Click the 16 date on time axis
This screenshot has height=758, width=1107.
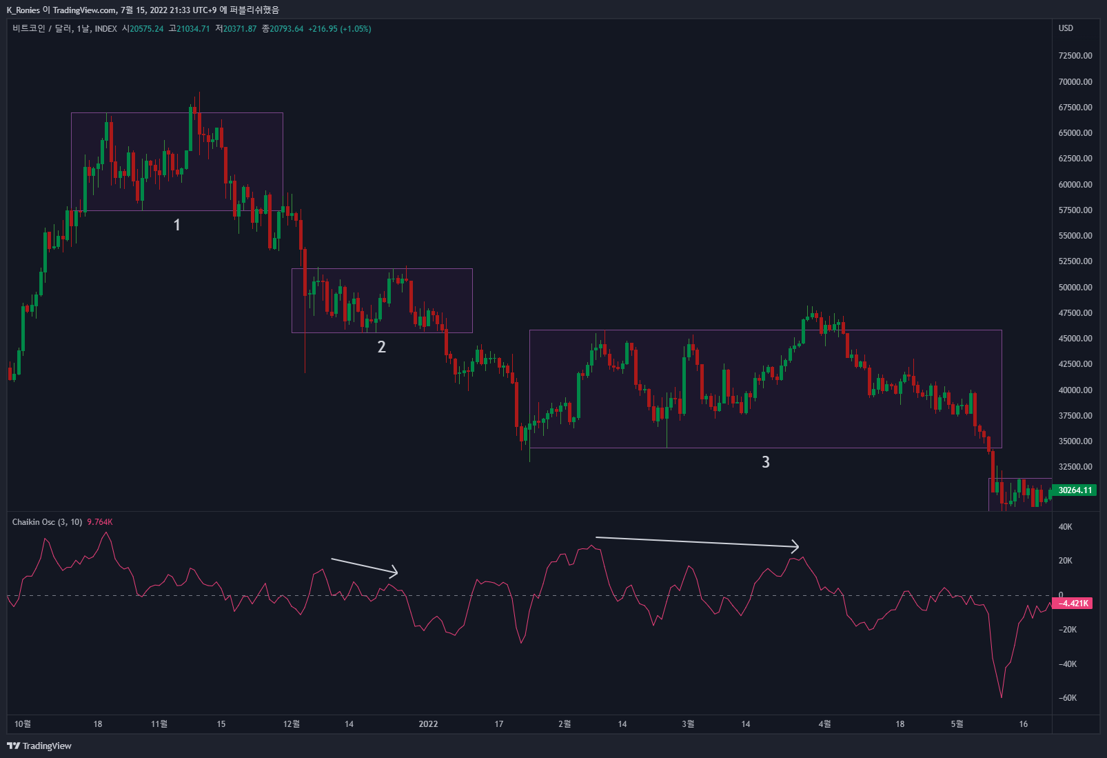pos(1024,724)
